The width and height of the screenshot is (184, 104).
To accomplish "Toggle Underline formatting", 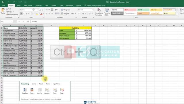I will [x=26, y=14].
